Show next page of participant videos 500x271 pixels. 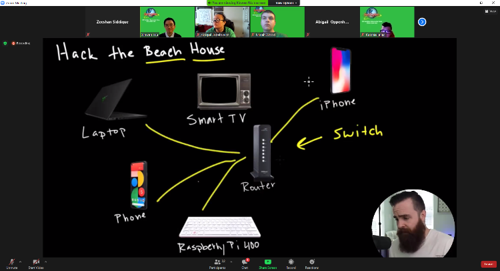pos(422,22)
